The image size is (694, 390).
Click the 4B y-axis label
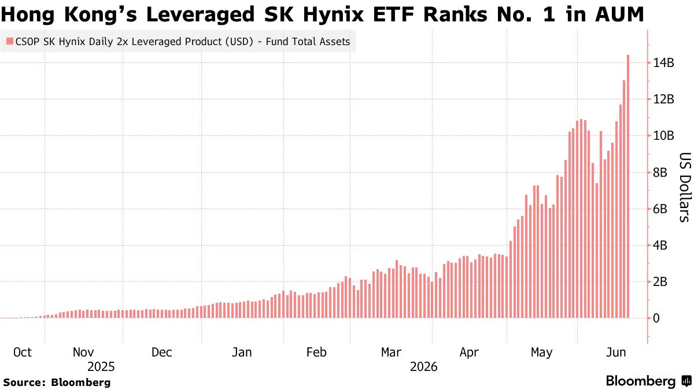660,245
